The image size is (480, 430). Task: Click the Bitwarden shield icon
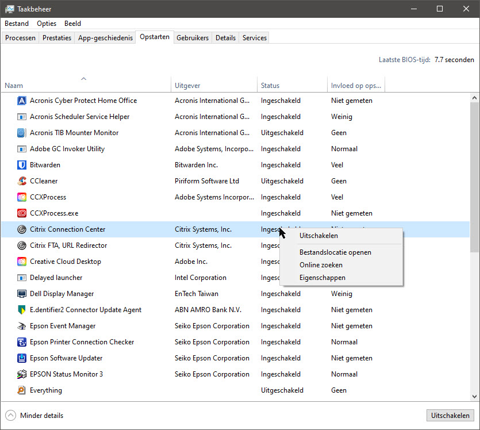(x=22, y=165)
